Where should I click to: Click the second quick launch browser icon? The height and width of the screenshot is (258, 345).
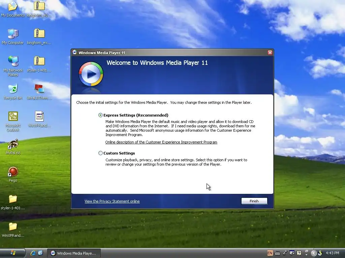tap(40, 253)
